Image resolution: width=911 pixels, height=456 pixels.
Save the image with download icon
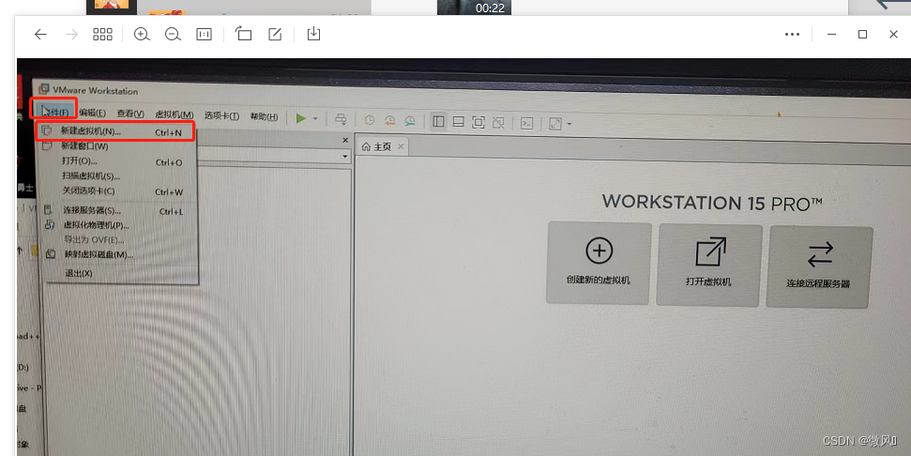(x=313, y=34)
